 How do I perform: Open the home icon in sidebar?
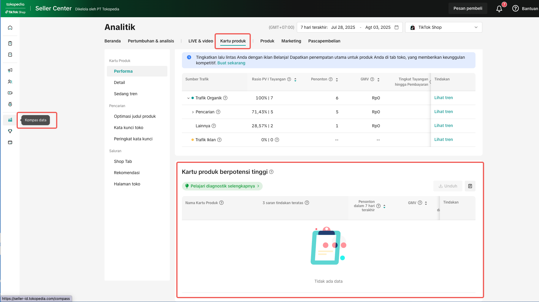coord(10,28)
